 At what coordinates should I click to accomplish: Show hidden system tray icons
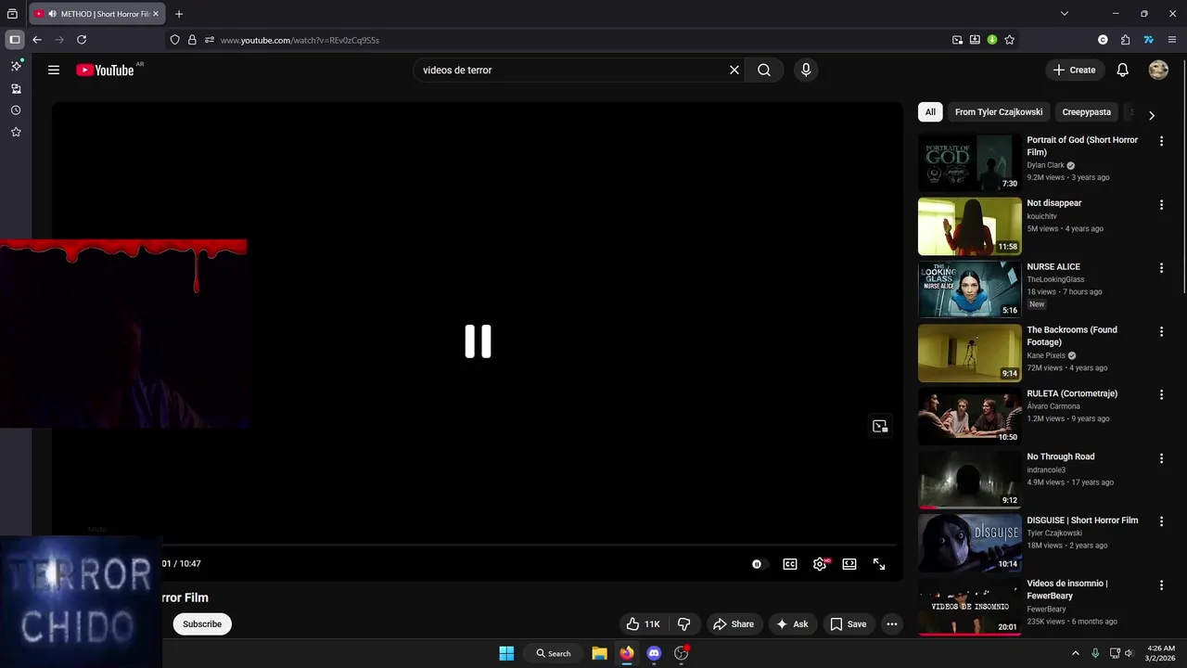tap(1076, 653)
